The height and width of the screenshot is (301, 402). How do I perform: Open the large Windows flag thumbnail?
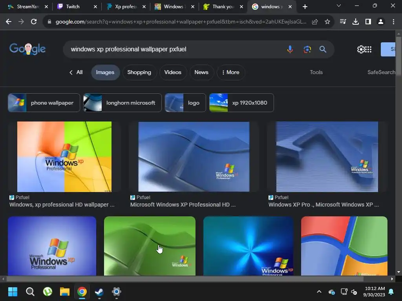click(344, 246)
